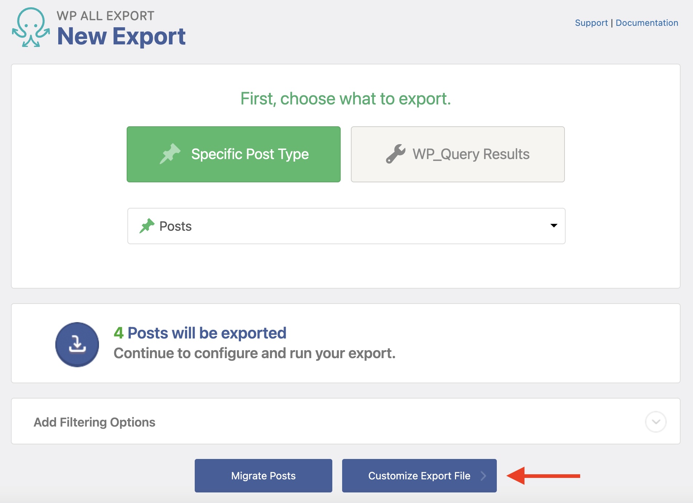Click the Customize Export File button
The width and height of the screenshot is (693, 503).
(419, 476)
